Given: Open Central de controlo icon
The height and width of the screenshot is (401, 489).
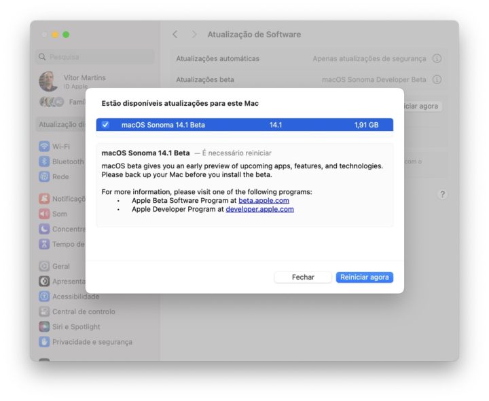Looking at the screenshot, I should click(44, 311).
